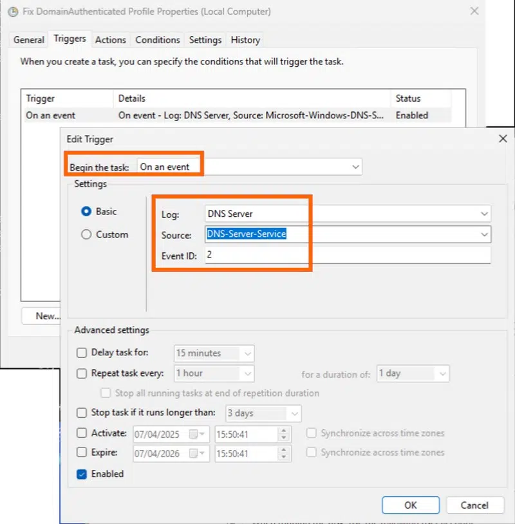Open the History tab
Image resolution: width=515 pixels, height=524 pixels.
pos(245,40)
